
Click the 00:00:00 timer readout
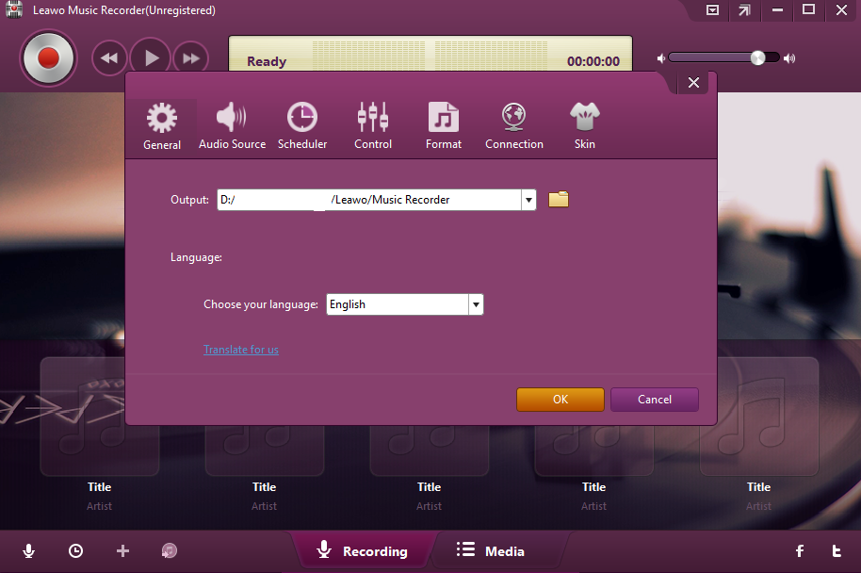click(593, 61)
